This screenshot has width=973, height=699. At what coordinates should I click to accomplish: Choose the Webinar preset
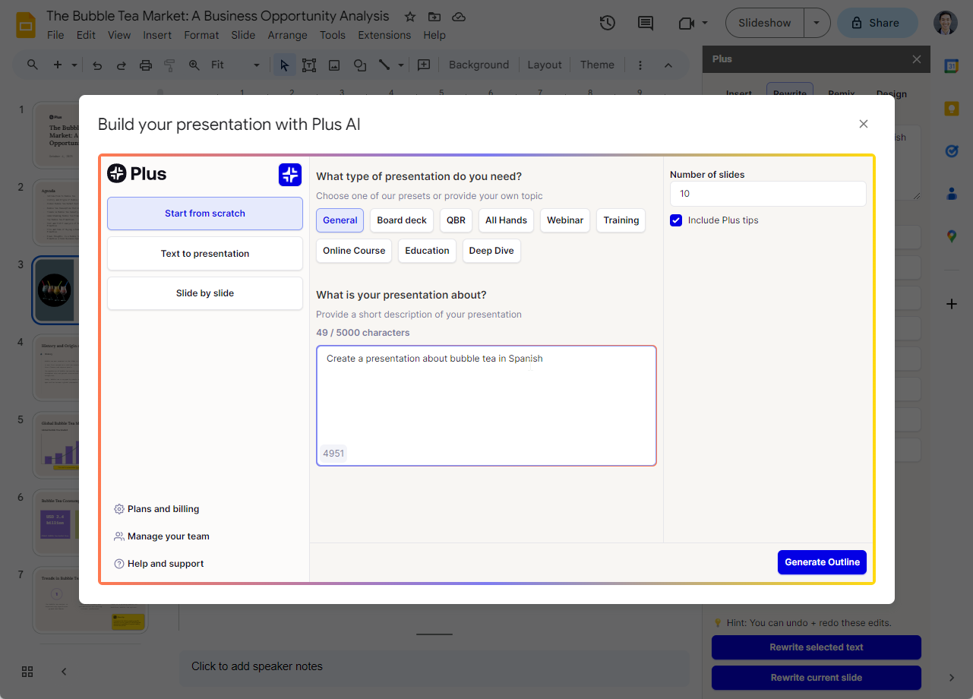[565, 220]
